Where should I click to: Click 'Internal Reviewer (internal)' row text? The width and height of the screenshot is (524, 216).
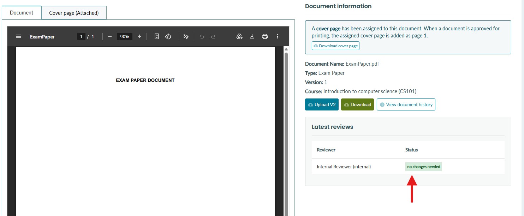pyautogui.click(x=344, y=167)
